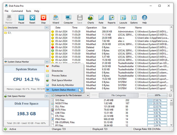This screenshot has width=177, height=135.
Task: Open the Categorize By File Extension combo box
Action: (x=70, y=95)
